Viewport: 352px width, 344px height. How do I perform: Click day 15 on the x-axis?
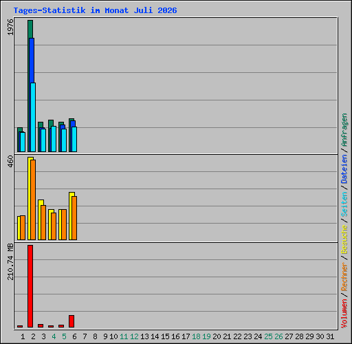[x=165, y=336]
